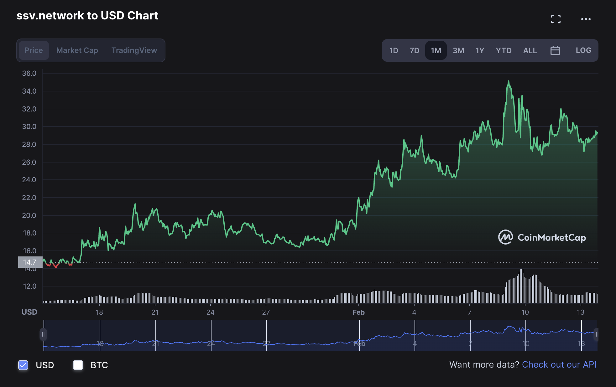Screen dimensions: 616x387
Task: Toggle the USD currency checkbox
Action: pos(23,365)
